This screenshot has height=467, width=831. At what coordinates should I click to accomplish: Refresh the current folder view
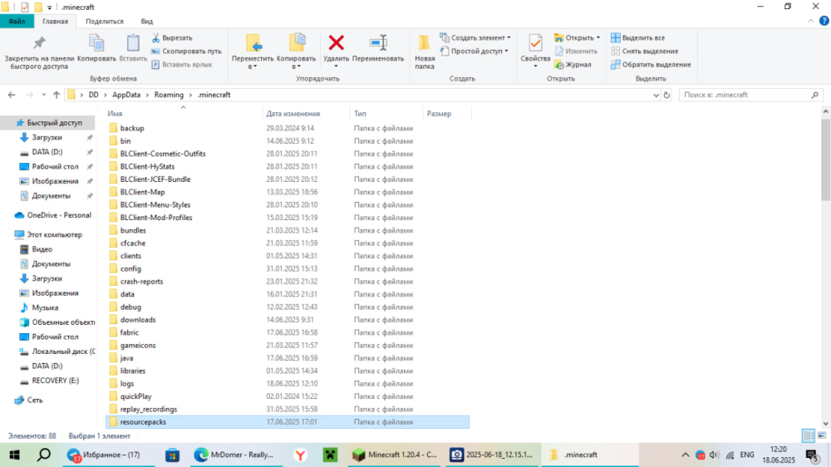tap(666, 95)
